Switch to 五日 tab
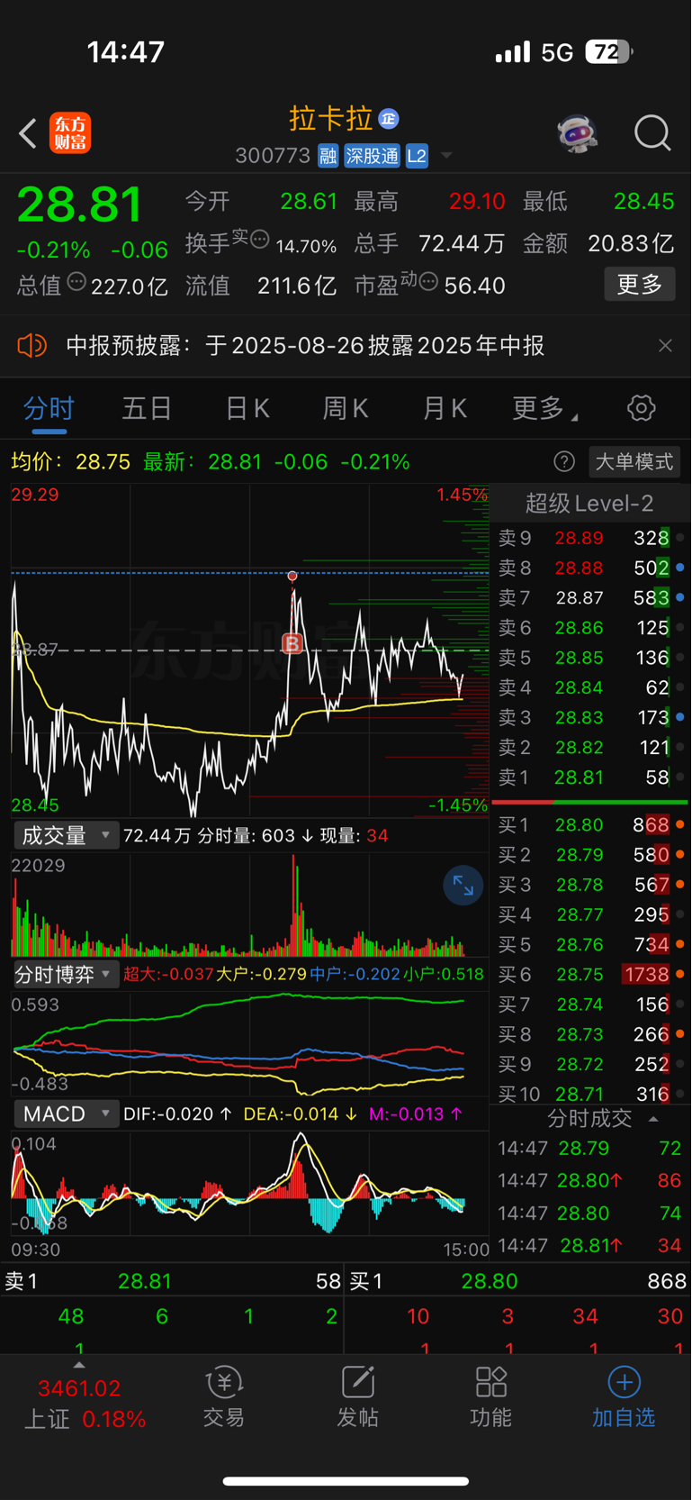This screenshot has height=1500, width=692. [x=147, y=409]
